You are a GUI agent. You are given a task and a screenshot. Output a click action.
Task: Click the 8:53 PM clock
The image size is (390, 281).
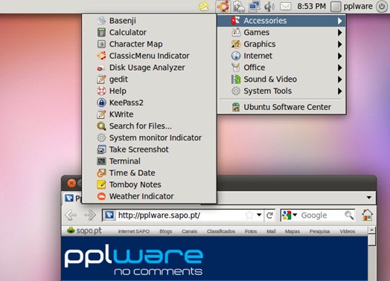click(311, 6)
